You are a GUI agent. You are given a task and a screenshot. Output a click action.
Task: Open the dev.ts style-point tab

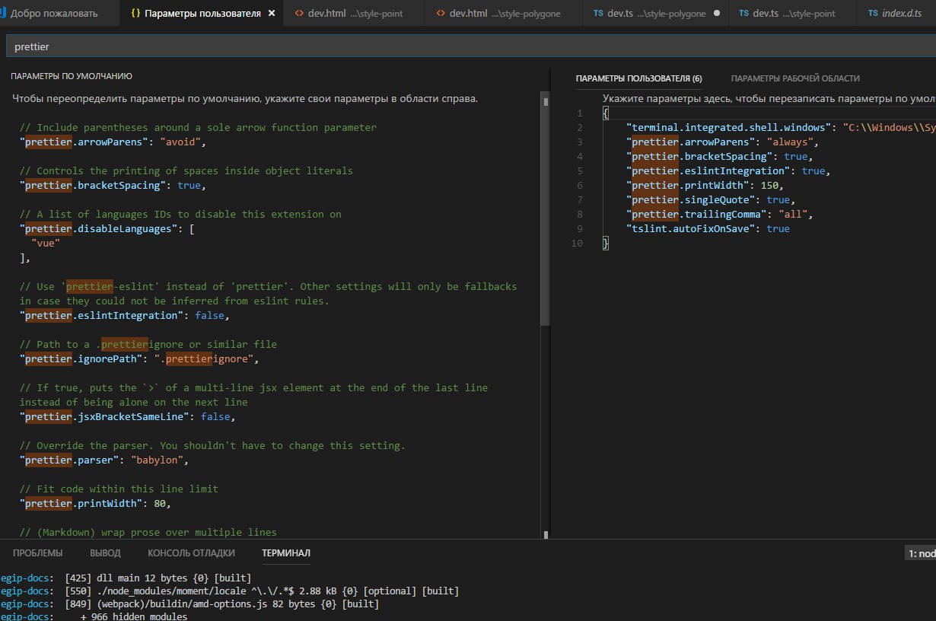(x=792, y=14)
